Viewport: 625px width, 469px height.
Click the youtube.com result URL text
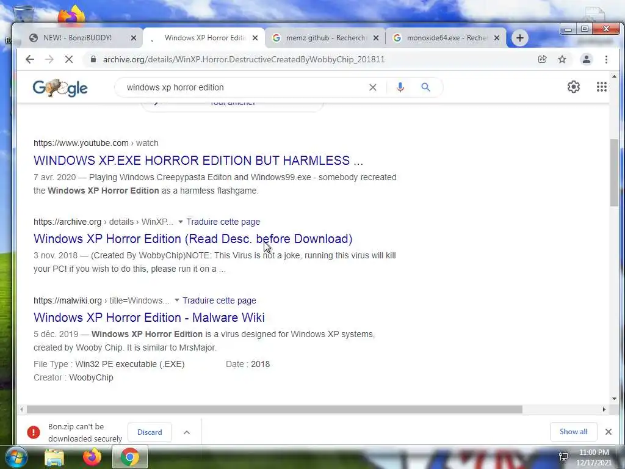(x=96, y=143)
